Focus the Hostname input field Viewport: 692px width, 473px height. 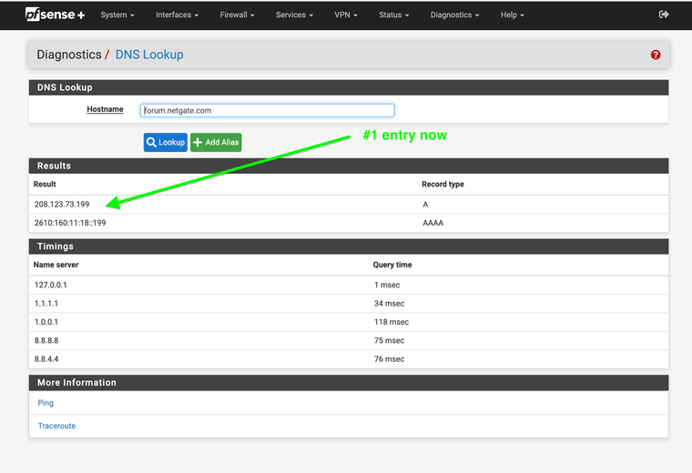268,110
